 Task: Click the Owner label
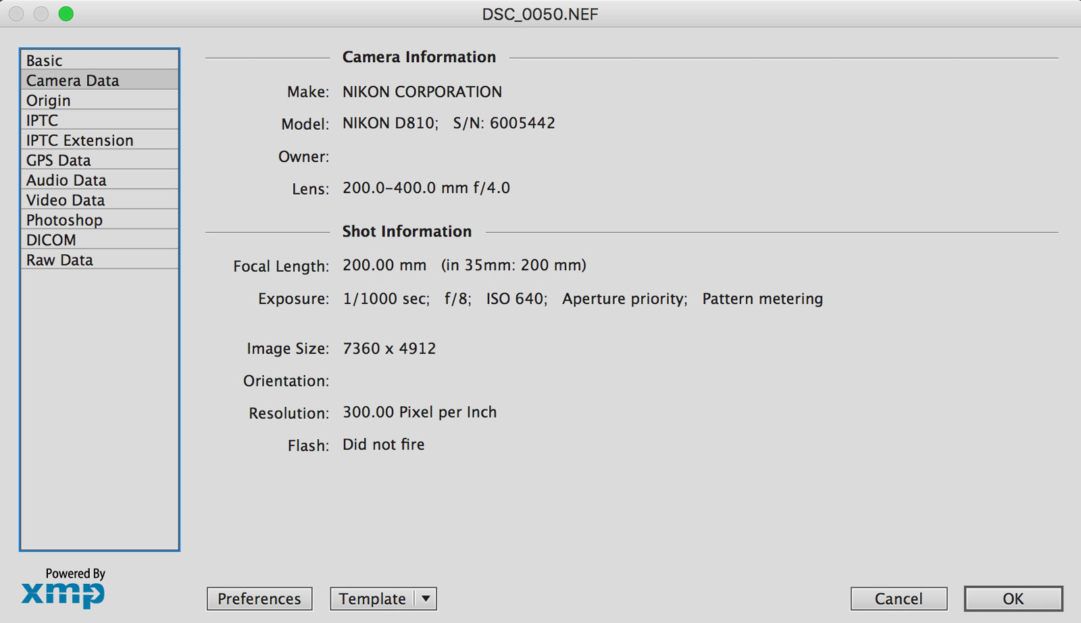pyautogui.click(x=303, y=157)
